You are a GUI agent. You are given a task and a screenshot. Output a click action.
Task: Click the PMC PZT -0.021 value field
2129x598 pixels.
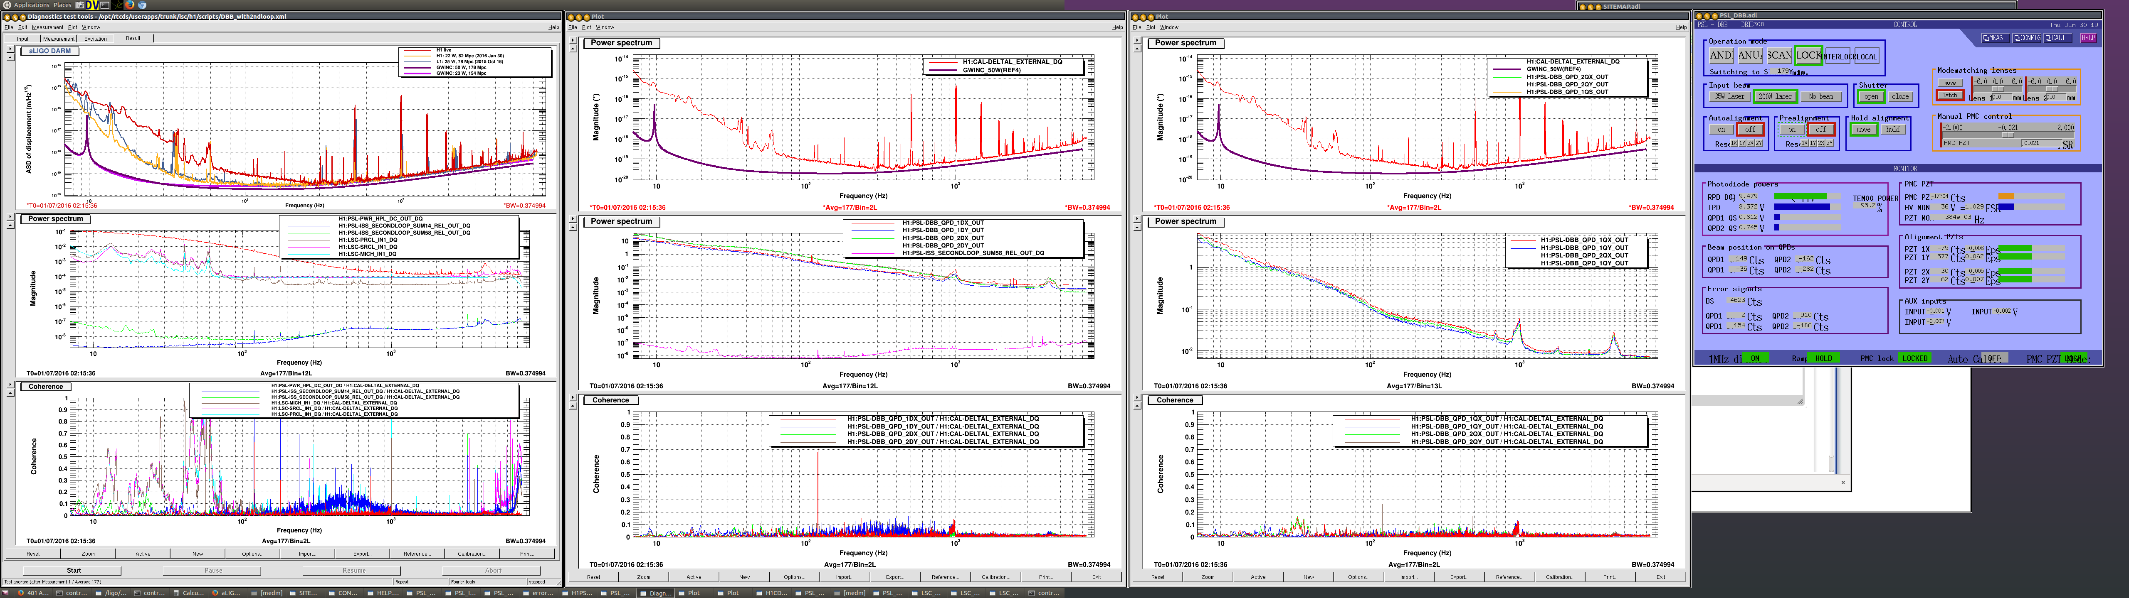coord(2042,144)
